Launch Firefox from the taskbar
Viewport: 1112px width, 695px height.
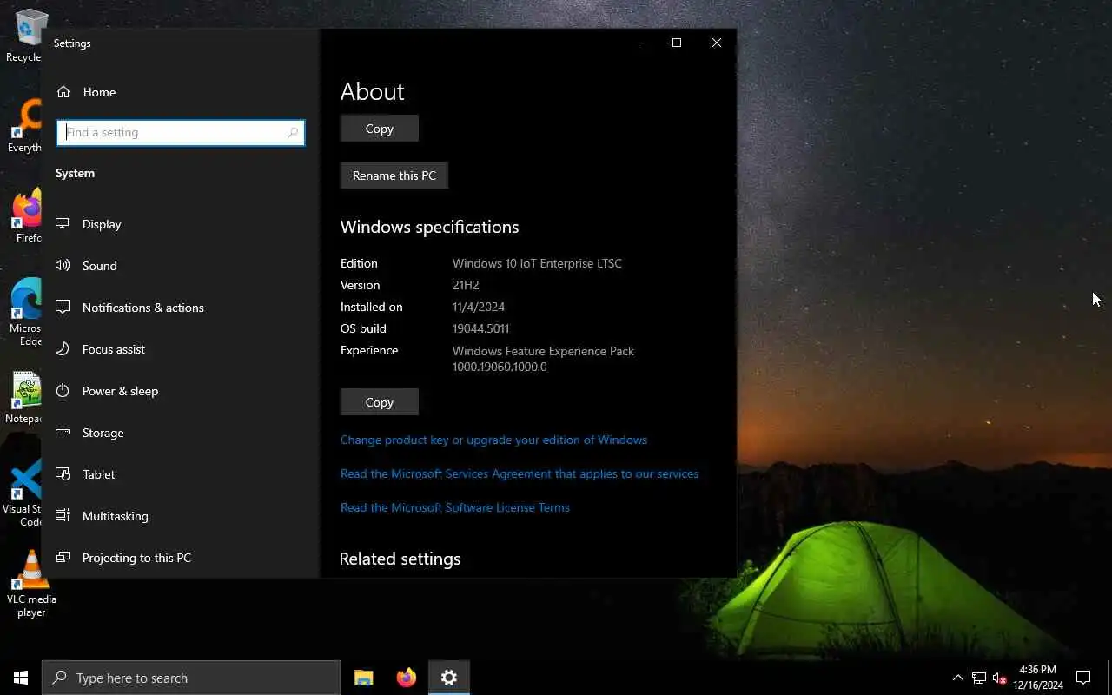pos(407,678)
